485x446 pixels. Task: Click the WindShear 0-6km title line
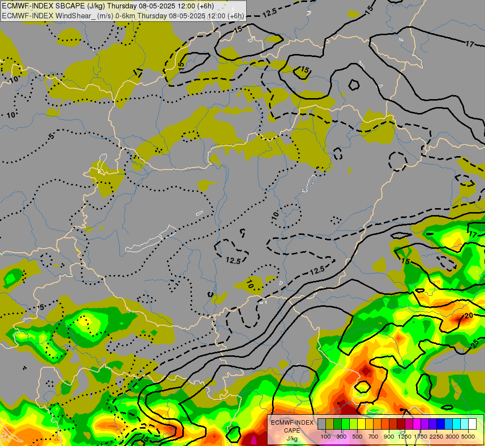click(x=123, y=16)
